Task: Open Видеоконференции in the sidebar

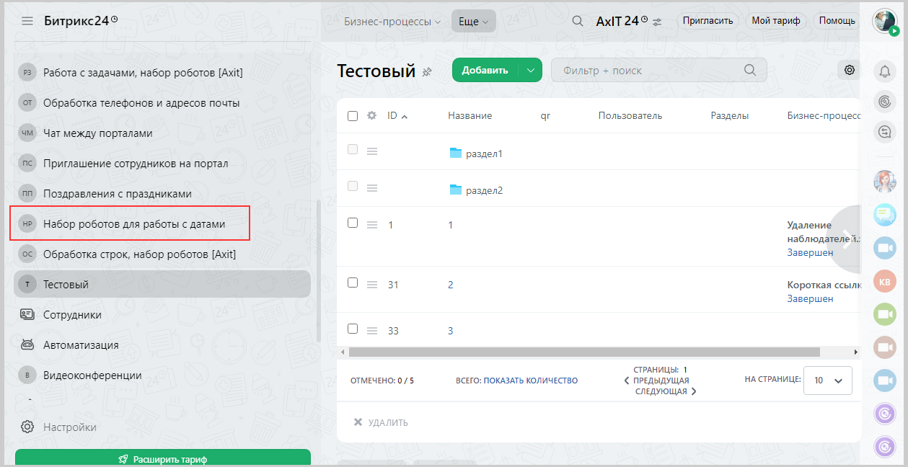Action: [x=162, y=375]
